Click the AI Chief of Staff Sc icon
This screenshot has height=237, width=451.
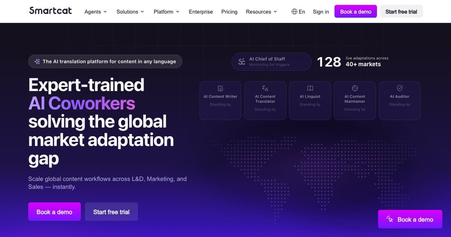point(242,61)
